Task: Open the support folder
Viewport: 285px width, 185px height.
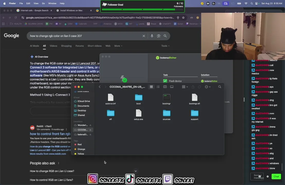Action: pyautogui.click(x=195, y=115)
